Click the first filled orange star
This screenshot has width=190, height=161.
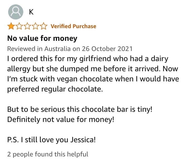tap(11, 26)
